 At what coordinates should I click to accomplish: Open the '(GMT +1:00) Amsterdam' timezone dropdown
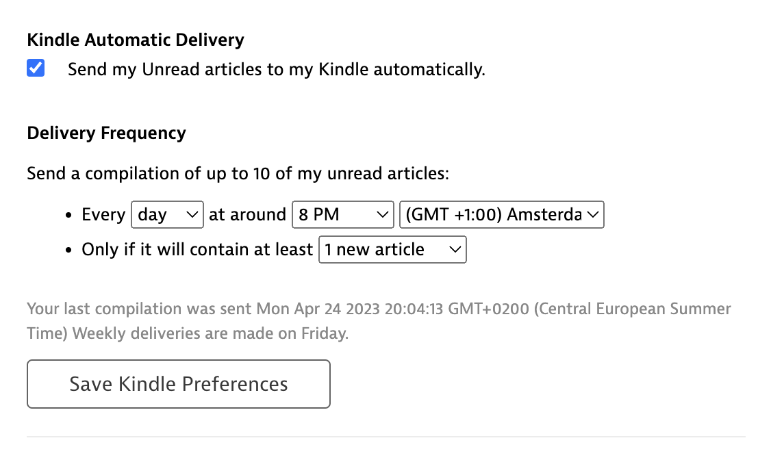(502, 214)
